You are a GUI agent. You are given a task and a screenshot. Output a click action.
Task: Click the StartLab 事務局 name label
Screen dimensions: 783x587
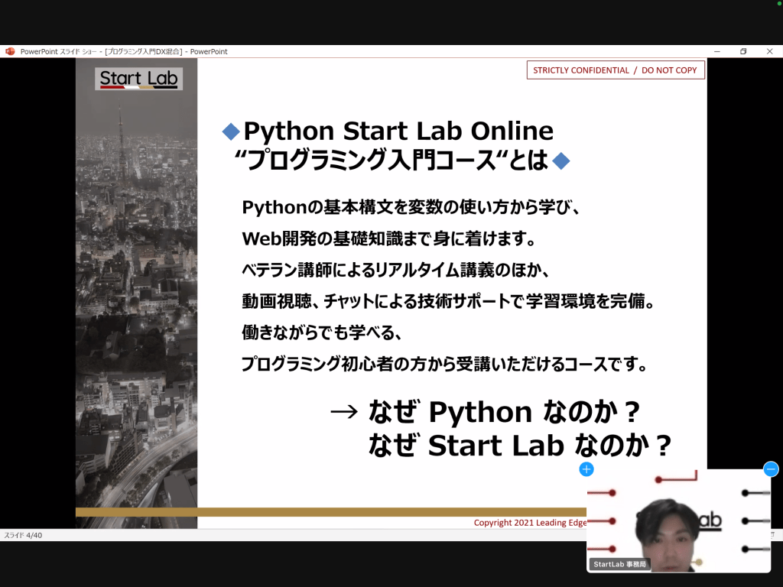619,564
